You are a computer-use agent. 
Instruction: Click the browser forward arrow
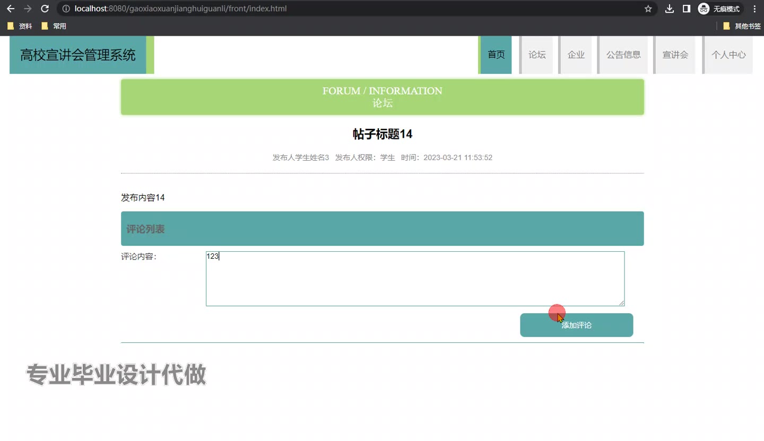click(x=28, y=8)
